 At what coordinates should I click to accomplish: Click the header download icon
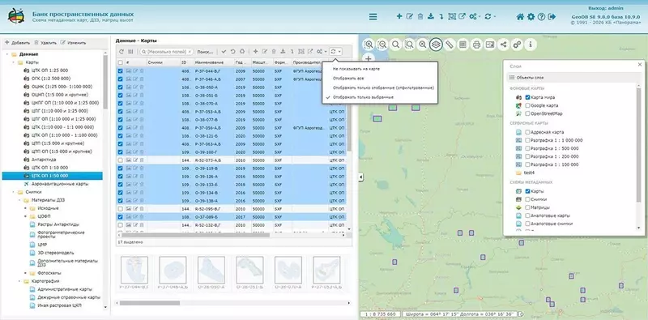pyautogui.click(x=431, y=16)
